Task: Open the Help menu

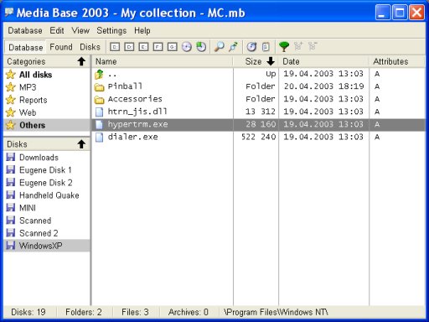Action: [142, 30]
